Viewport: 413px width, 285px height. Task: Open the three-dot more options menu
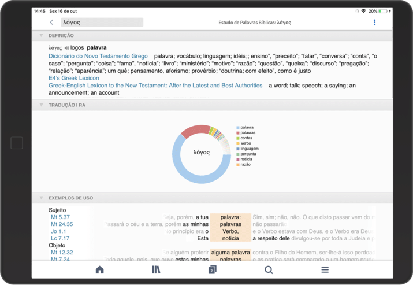[374, 23]
